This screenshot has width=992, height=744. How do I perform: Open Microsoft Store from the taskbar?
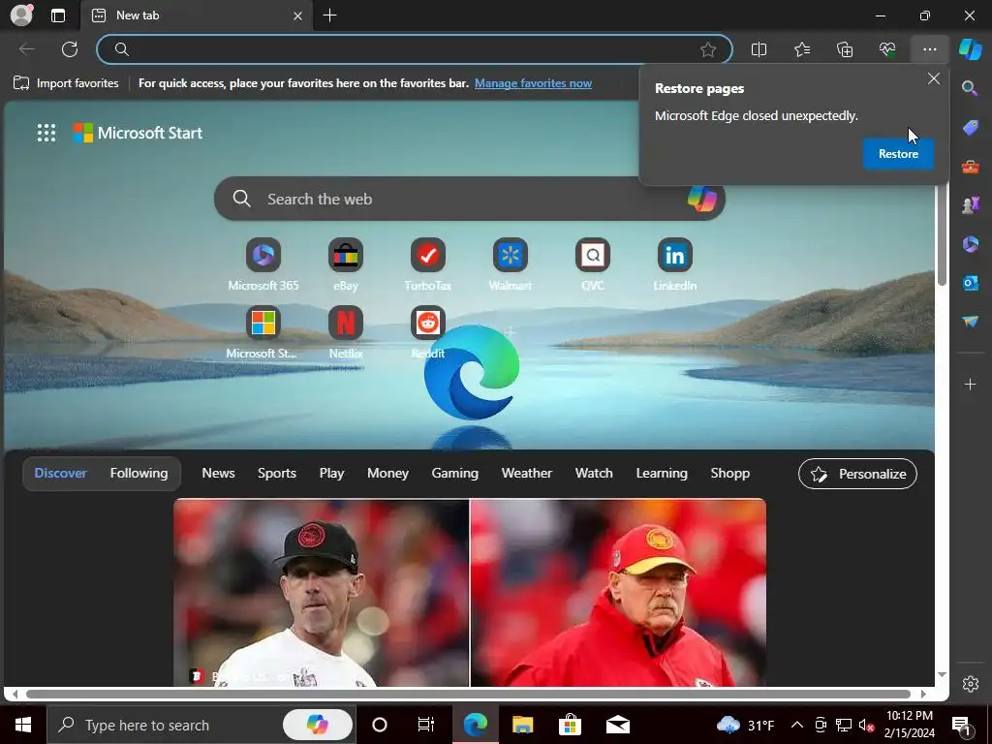pyautogui.click(x=570, y=725)
